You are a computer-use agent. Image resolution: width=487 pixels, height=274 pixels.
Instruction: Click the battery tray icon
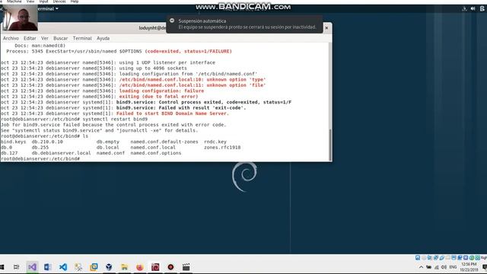428,267
